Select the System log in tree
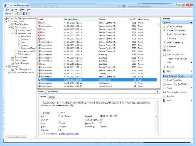196x146 pixels. tap(24, 45)
